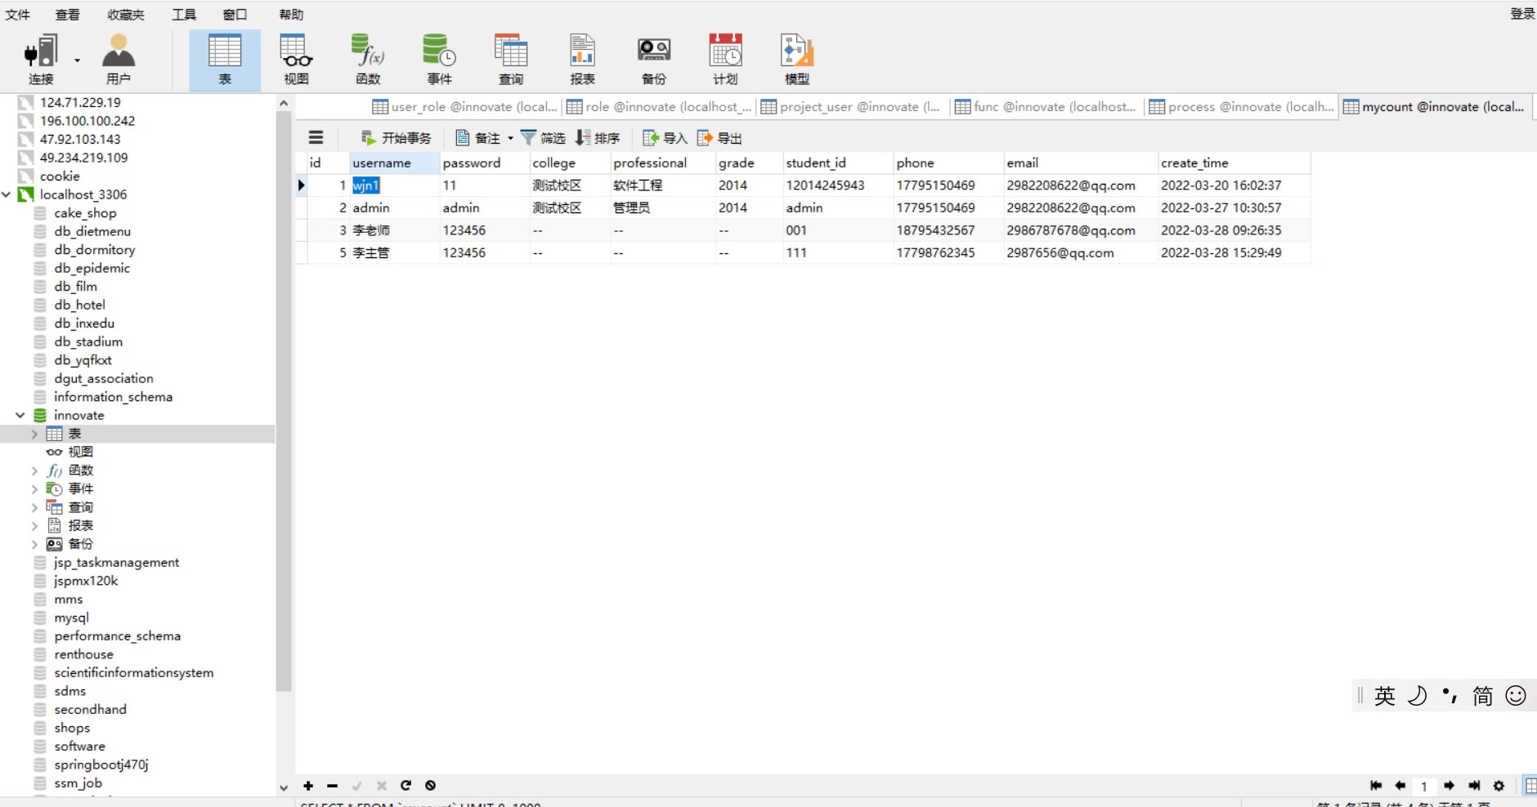Open the 事件 events toolbar button
Image resolution: width=1537 pixels, height=807 pixels.
[x=439, y=60]
